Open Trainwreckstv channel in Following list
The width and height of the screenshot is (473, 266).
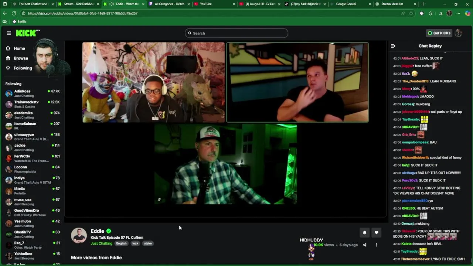(33, 104)
